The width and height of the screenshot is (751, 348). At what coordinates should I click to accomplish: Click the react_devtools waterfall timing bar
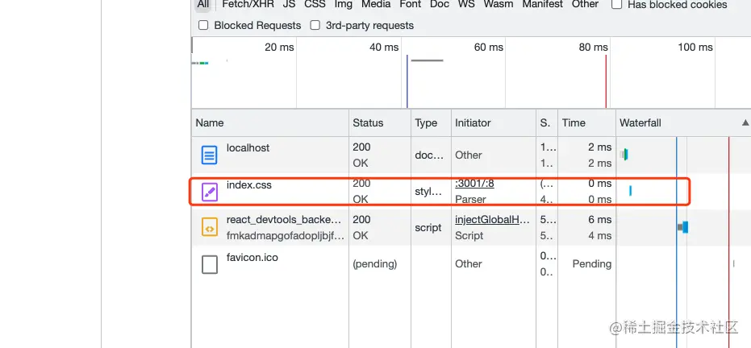click(683, 227)
